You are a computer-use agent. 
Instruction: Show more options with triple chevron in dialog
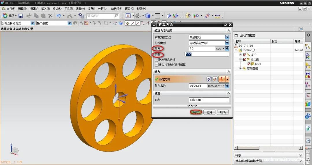tap(192, 106)
